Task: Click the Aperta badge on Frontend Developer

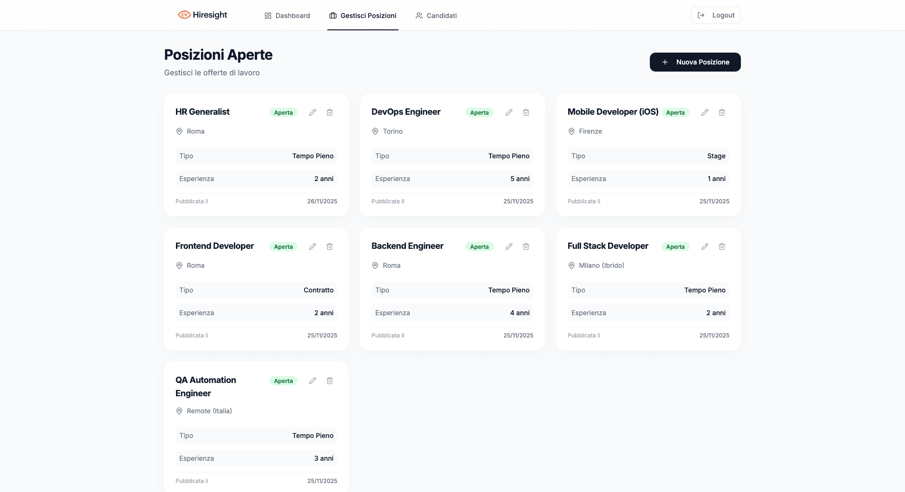Action: point(283,246)
